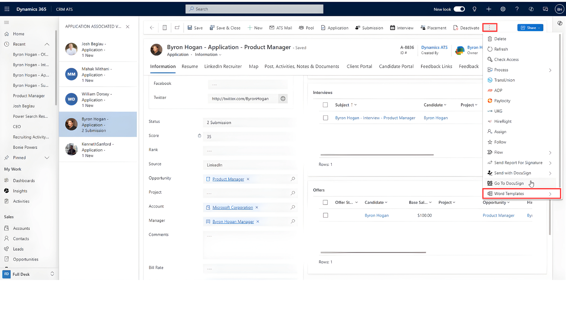This screenshot has height=318, width=566.
Task: Click the Deactivate command
Action: pos(466,28)
